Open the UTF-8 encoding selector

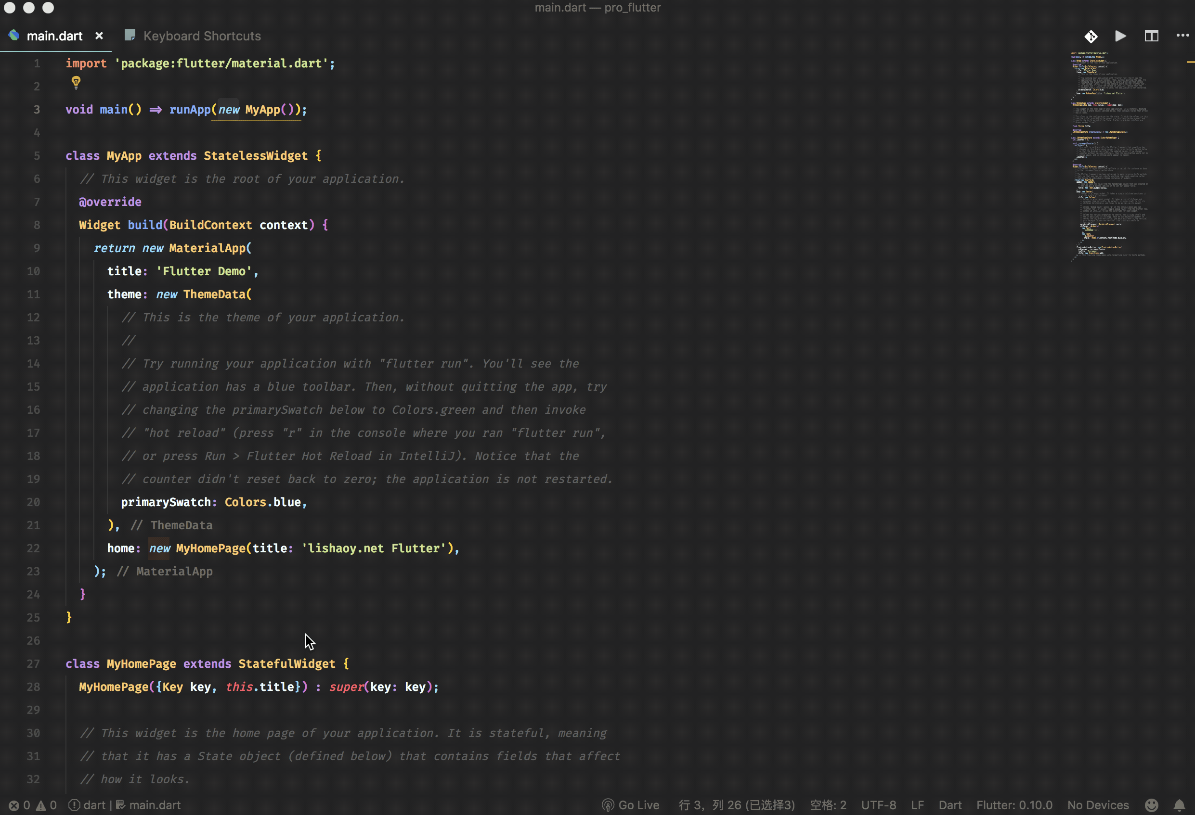878,805
